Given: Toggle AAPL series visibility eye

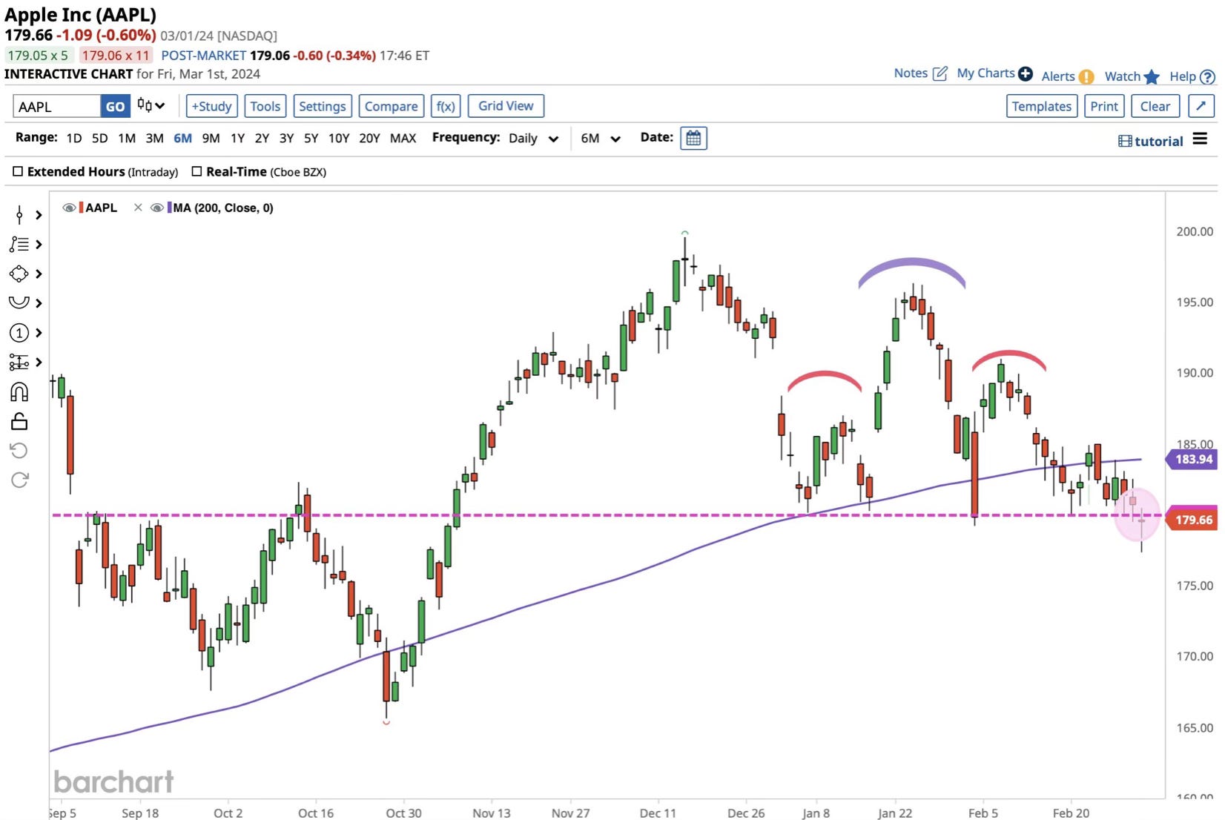Looking at the screenshot, I should coord(69,208).
